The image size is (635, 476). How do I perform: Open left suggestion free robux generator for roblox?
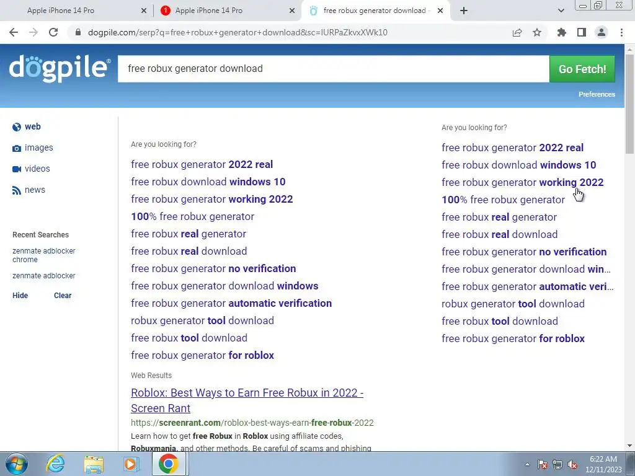[x=202, y=355]
